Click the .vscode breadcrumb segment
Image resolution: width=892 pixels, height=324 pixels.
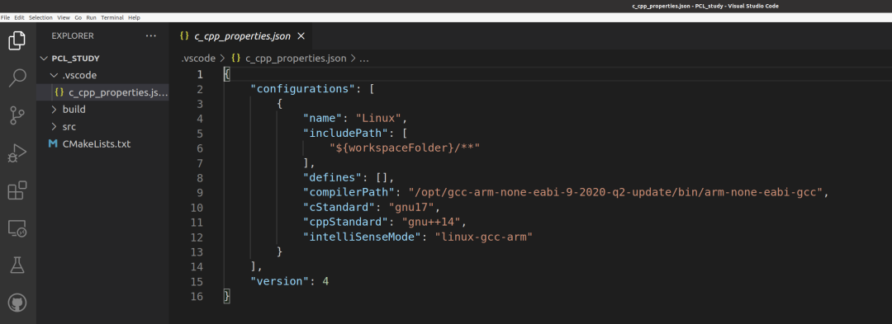[x=198, y=58]
